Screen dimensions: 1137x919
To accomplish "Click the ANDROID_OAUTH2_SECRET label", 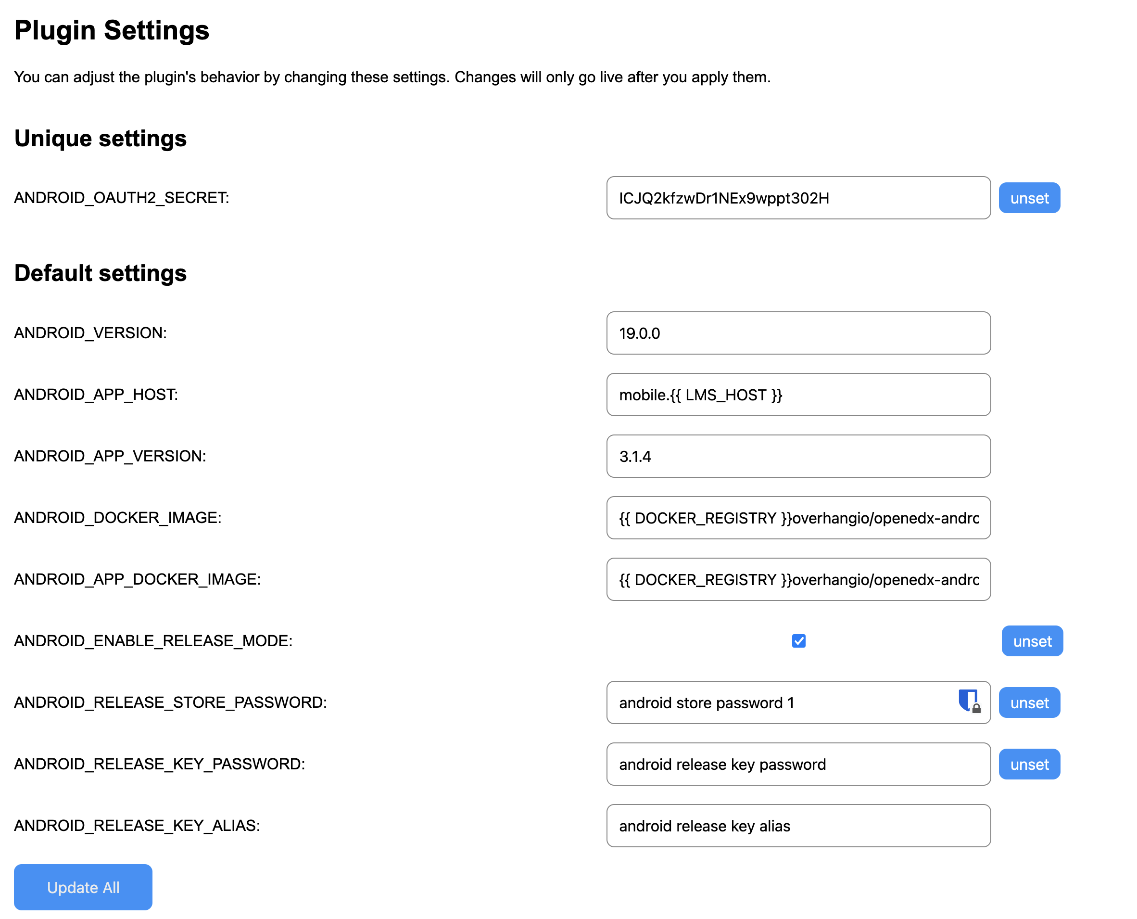I will click(x=122, y=197).
